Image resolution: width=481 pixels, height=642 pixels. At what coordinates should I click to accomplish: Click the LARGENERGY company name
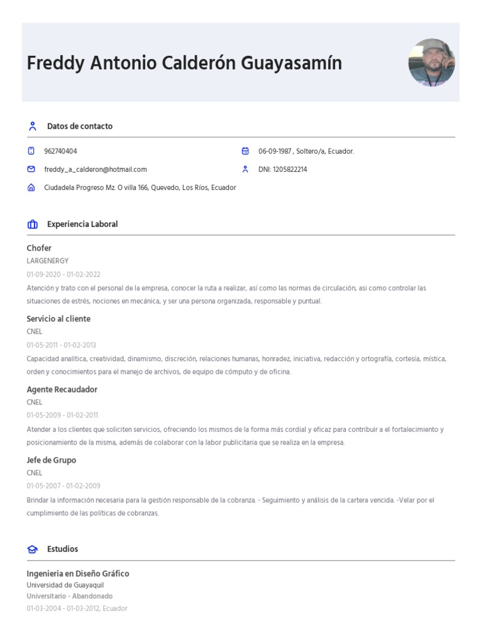[48, 261]
